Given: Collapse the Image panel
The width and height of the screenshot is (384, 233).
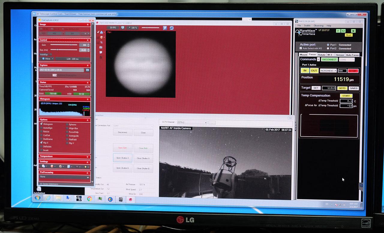Looking at the screenshot, I should (88, 25).
